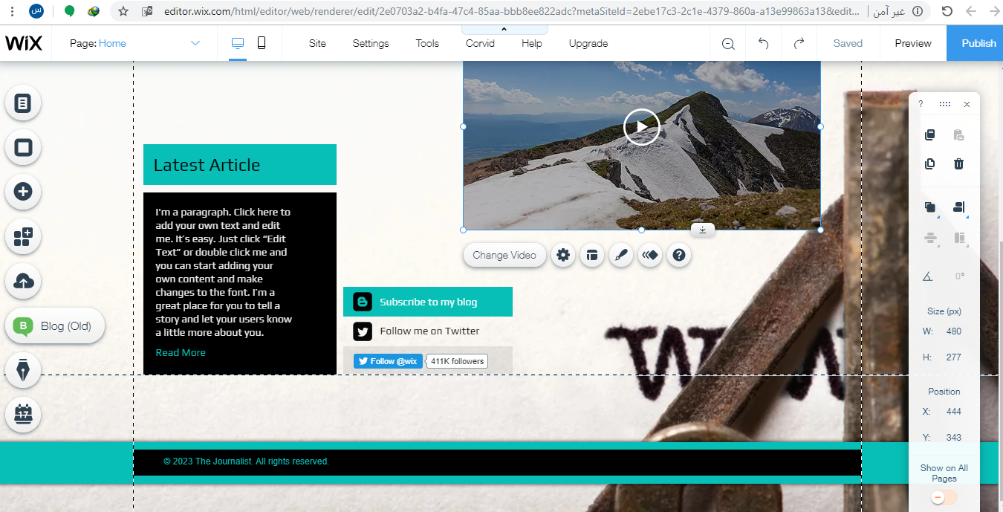This screenshot has height=512, width=1003.
Task: Switch to mobile editor view
Action: [262, 43]
